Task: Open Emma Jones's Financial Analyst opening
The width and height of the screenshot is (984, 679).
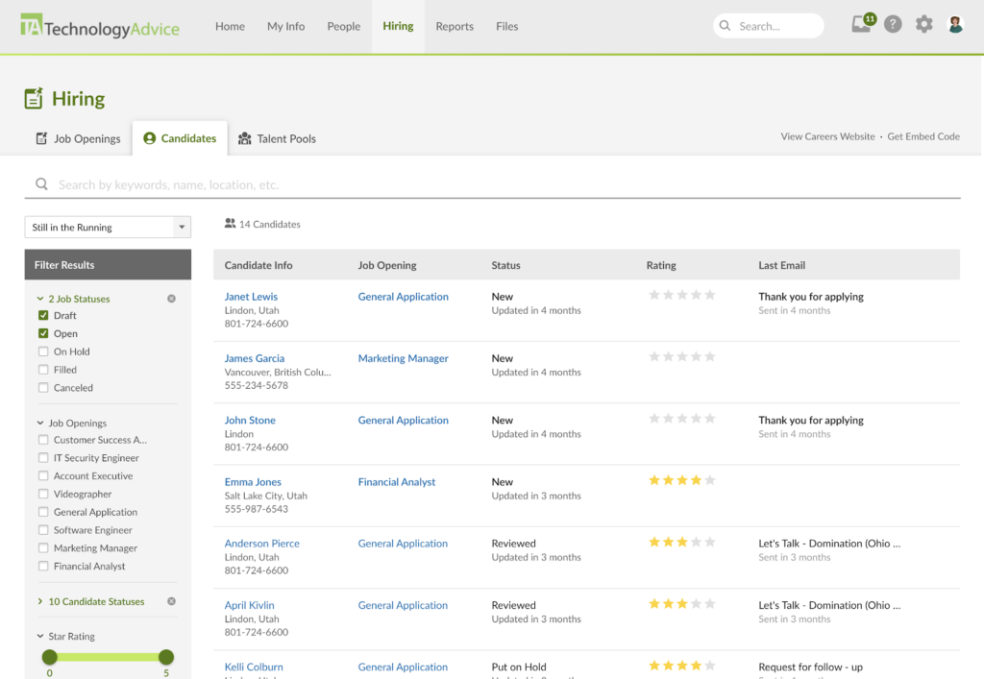Action: [397, 481]
